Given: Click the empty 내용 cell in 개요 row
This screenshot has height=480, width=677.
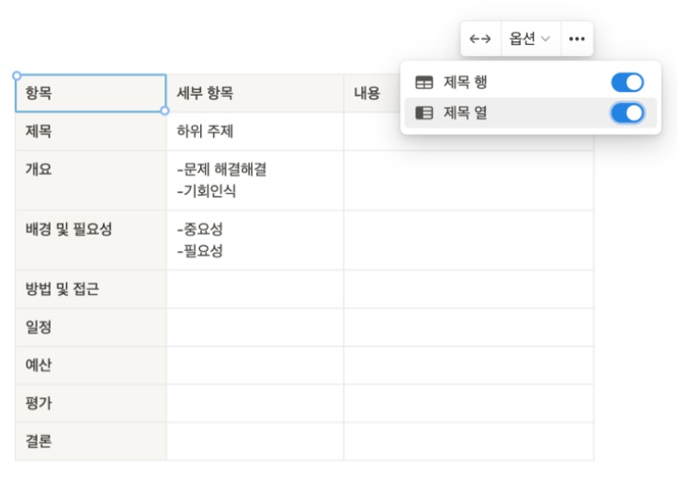Looking at the screenshot, I should (x=468, y=180).
